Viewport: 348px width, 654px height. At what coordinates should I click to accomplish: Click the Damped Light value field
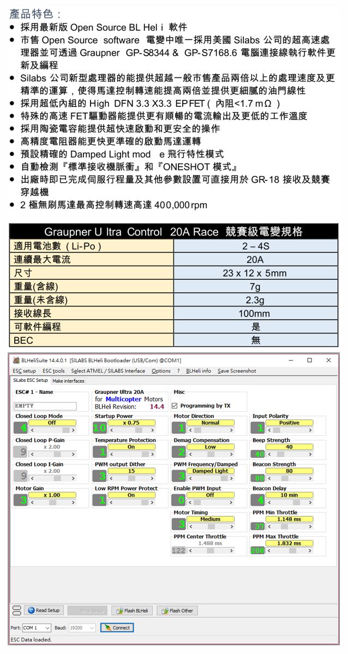pyautogui.click(x=210, y=471)
